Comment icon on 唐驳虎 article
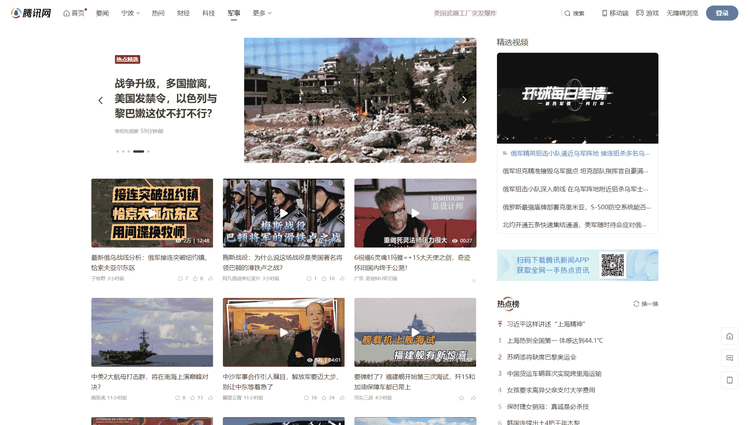749x425 pixels. pyautogui.click(x=178, y=398)
